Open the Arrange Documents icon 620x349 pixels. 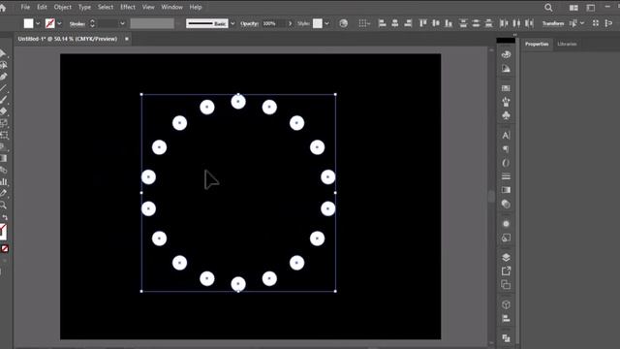573,8
